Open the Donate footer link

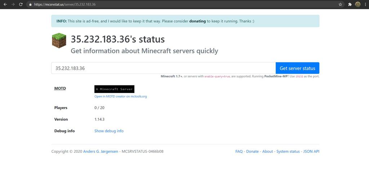tap(252, 151)
